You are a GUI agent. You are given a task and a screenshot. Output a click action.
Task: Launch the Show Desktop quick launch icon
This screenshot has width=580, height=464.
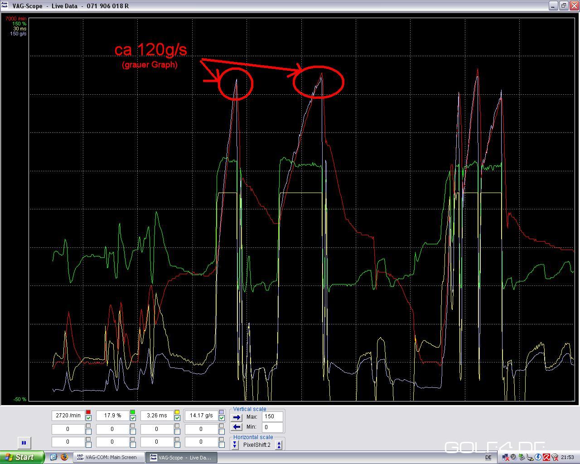click(x=53, y=457)
